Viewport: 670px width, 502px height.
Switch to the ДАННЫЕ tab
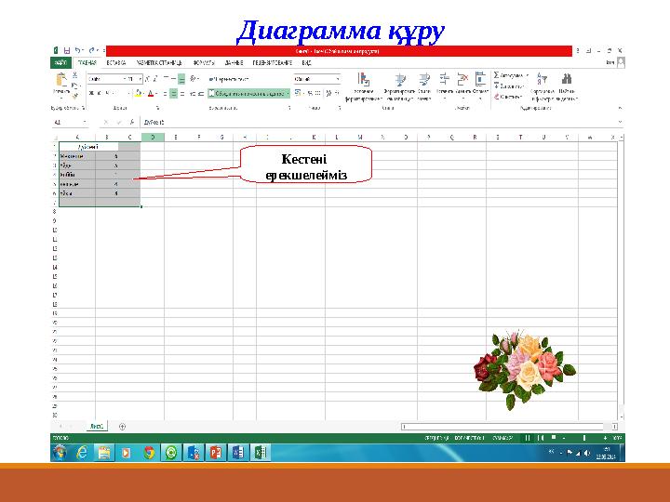234,63
